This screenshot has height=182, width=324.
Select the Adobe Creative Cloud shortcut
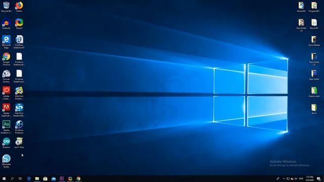click(x=6, y=93)
